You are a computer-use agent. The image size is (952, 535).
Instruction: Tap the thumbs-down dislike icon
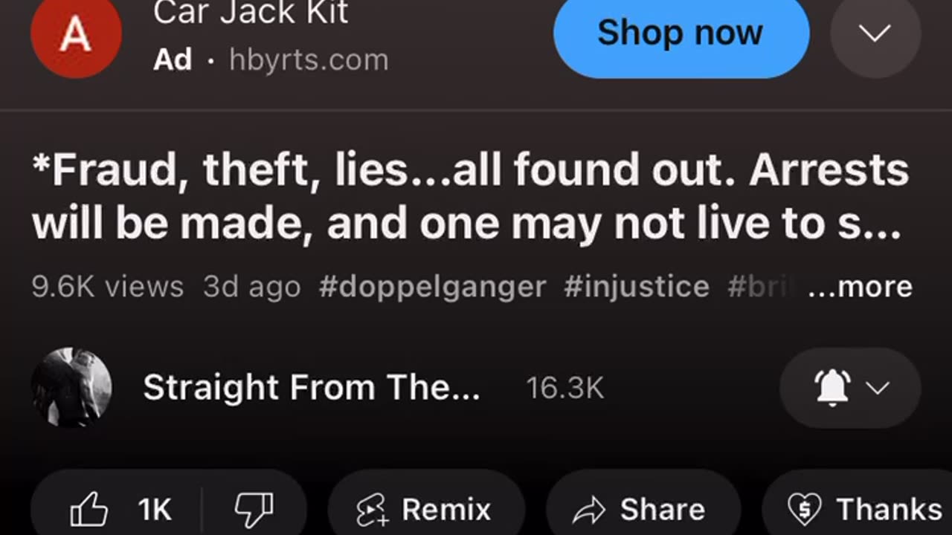point(254,510)
